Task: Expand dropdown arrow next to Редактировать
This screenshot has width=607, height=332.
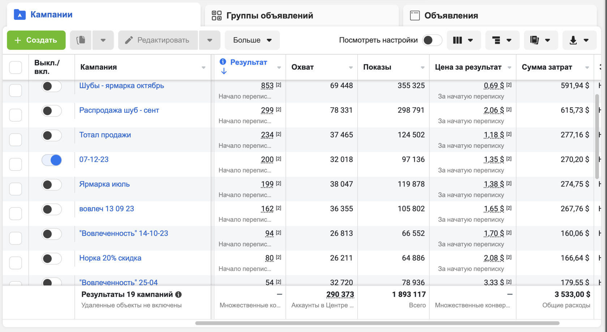Action: pos(210,40)
